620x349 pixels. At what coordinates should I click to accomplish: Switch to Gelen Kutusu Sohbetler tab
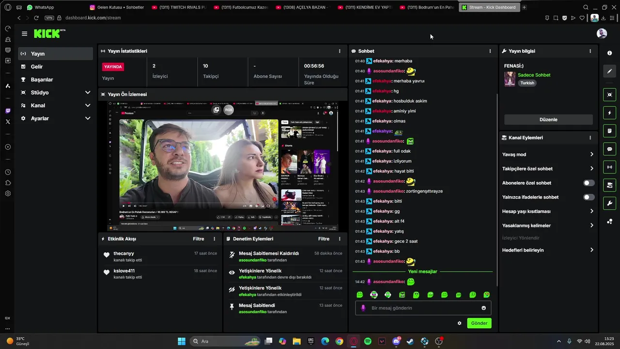click(117, 7)
